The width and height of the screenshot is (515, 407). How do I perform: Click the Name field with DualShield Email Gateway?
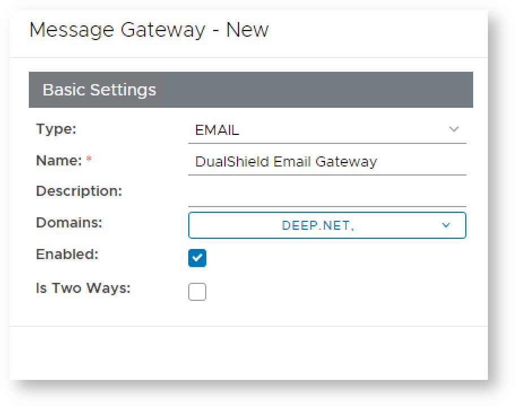pyautogui.click(x=327, y=162)
